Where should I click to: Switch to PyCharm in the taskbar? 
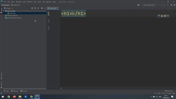coord(37,97)
